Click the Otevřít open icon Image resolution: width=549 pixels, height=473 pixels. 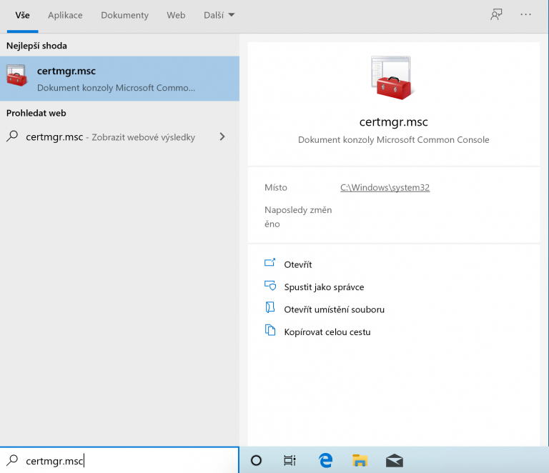269,263
